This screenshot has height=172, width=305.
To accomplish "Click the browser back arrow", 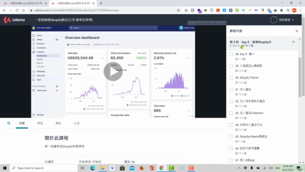I will pyautogui.click(x=4, y=11).
